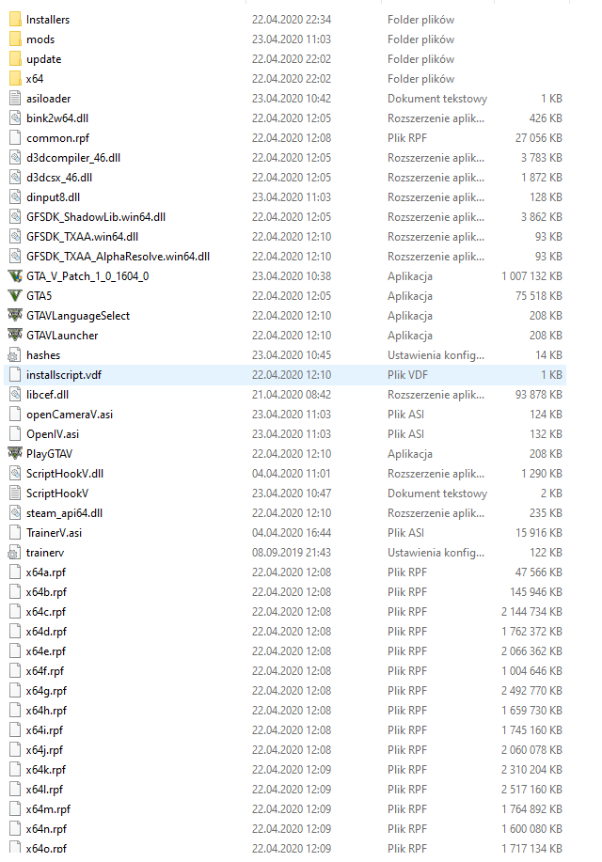Click the x64a.rpf file icon
Image resolution: width=602 pixels, height=862 pixels.
[x=15, y=572]
